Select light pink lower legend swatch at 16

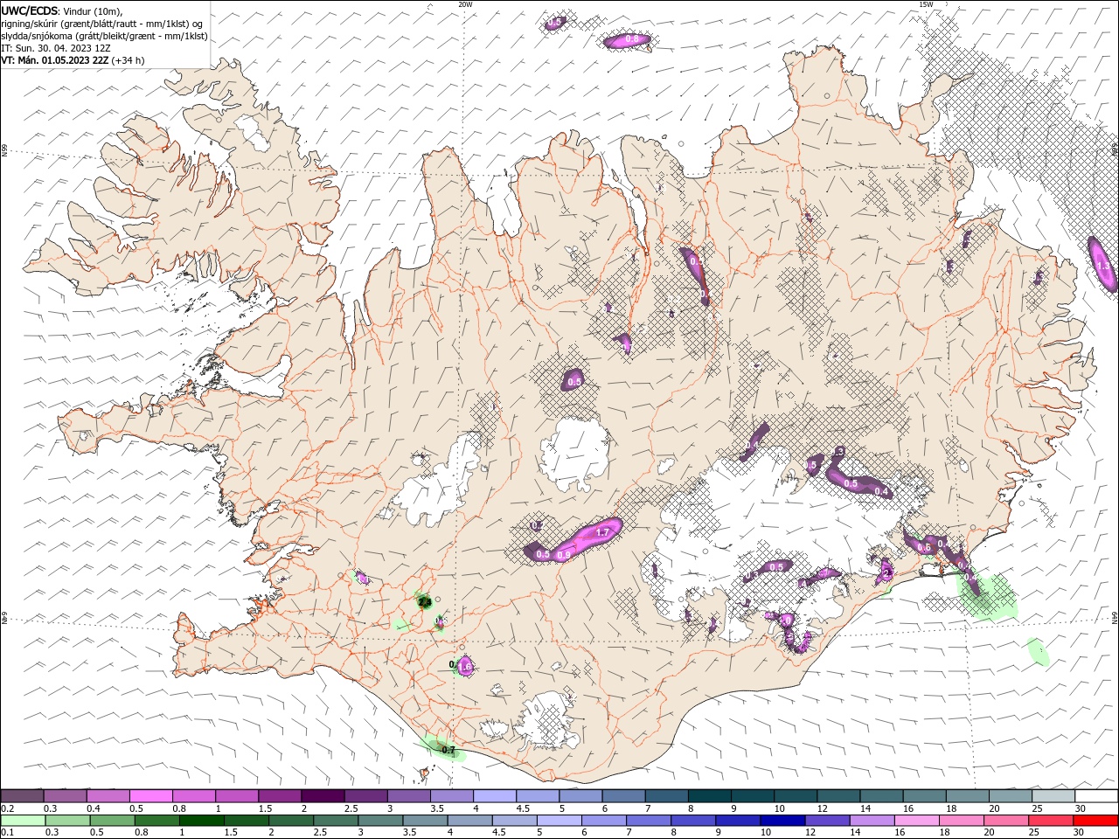point(916,821)
